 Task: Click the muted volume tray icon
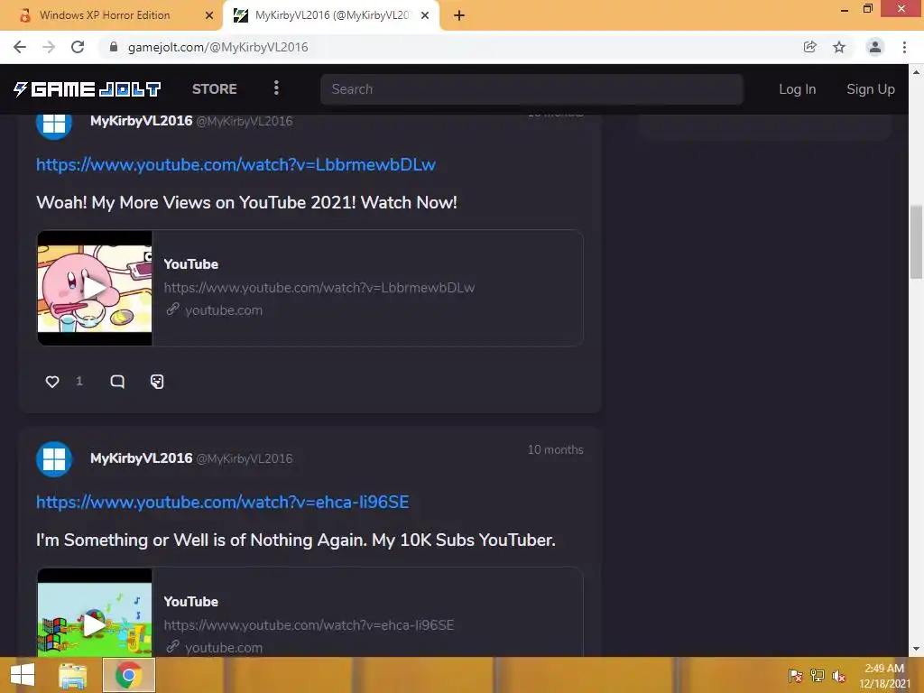pos(838,676)
